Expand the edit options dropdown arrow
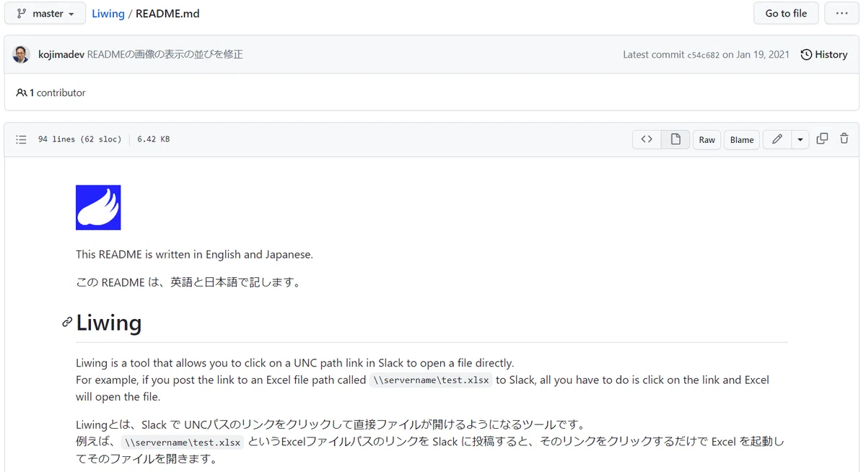866x472 pixels. (800, 139)
